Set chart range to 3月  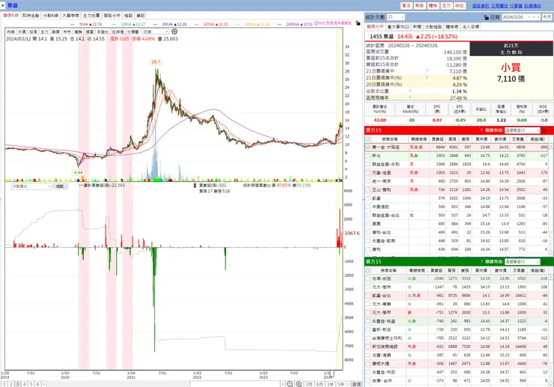click(x=309, y=384)
